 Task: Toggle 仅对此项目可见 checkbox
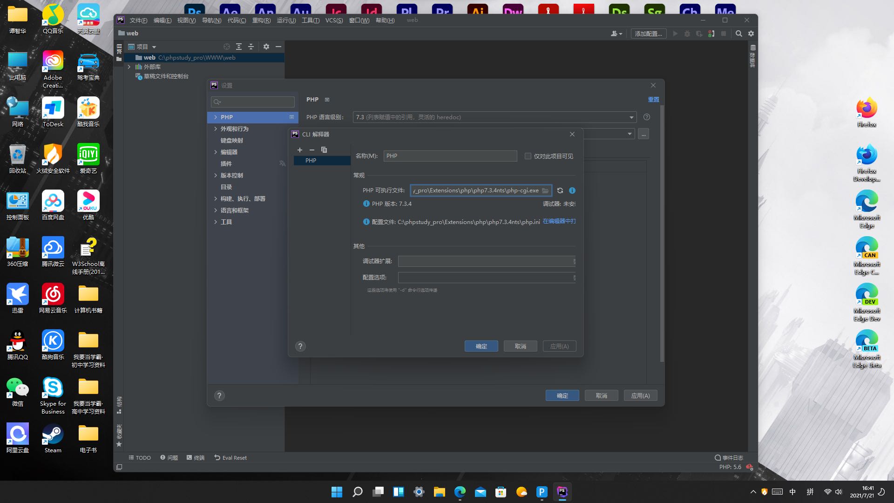(527, 156)
